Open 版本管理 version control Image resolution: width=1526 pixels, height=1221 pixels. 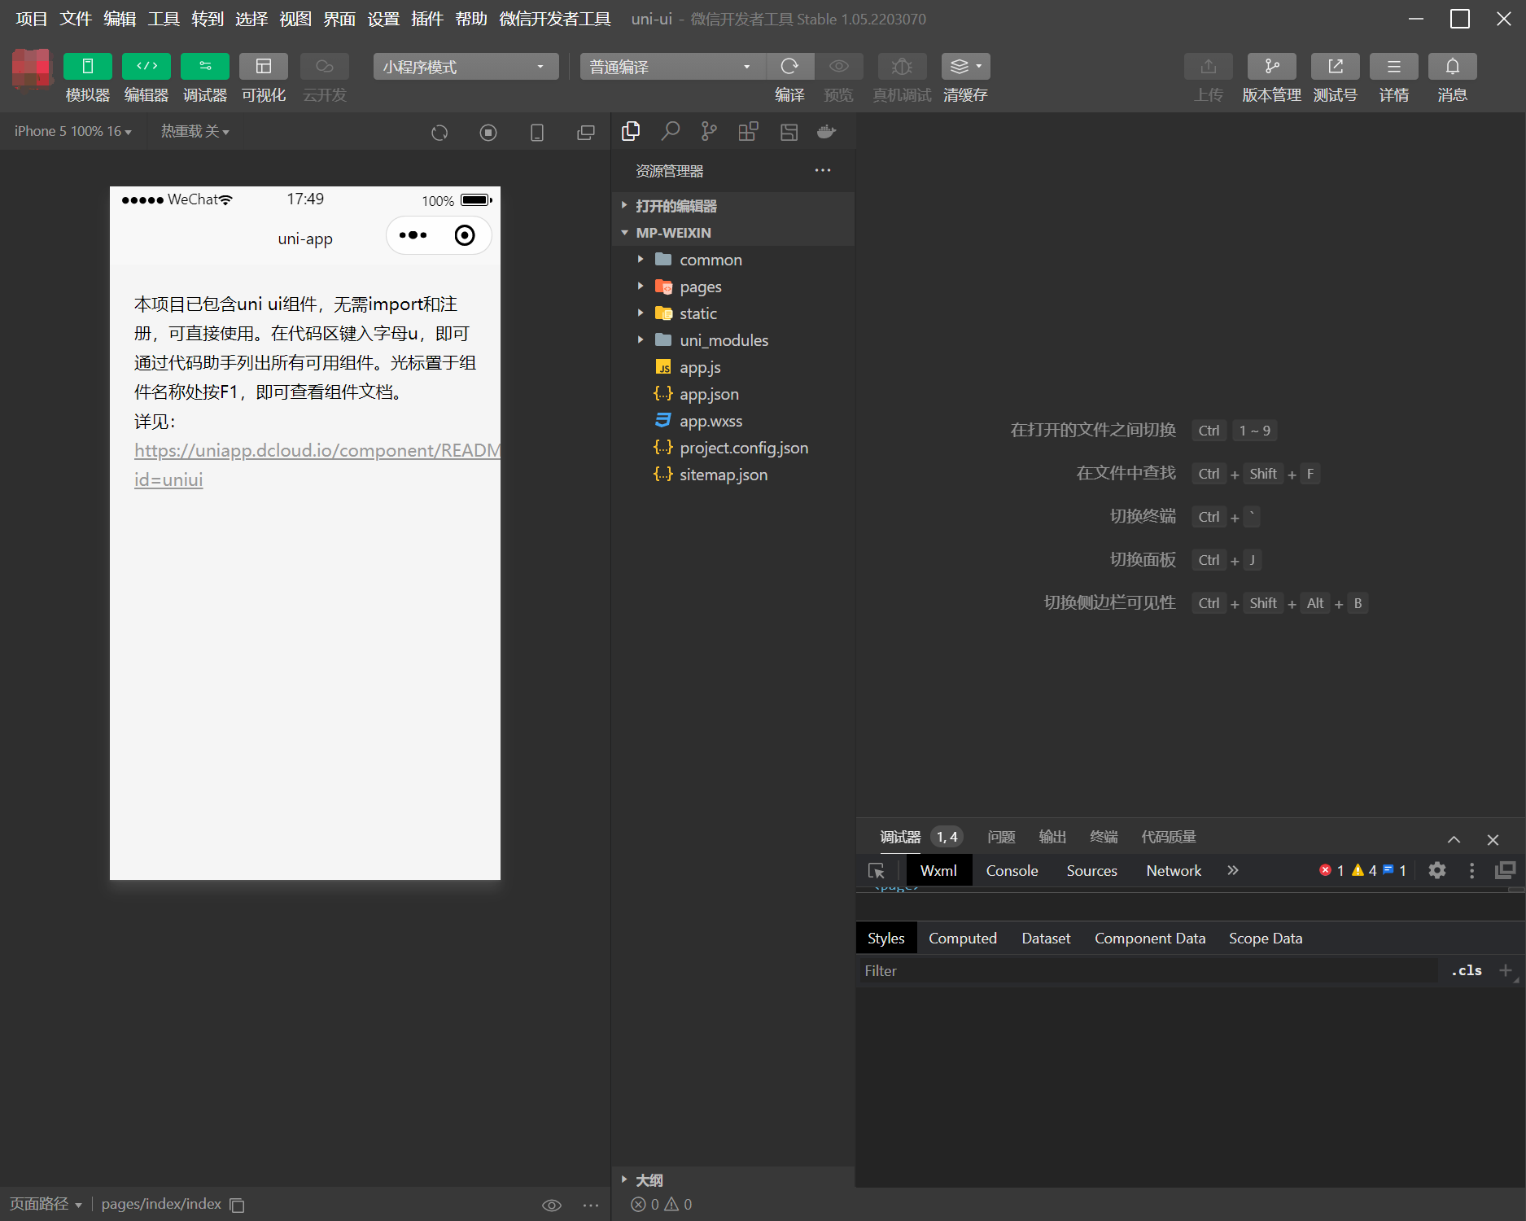tap(1272, 66)
